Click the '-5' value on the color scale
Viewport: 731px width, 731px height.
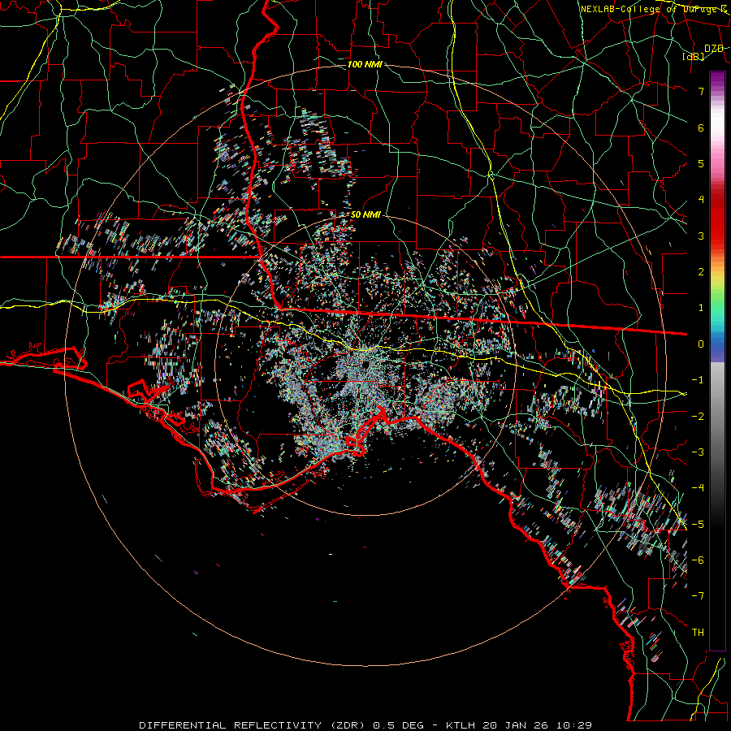coord(698,525)
